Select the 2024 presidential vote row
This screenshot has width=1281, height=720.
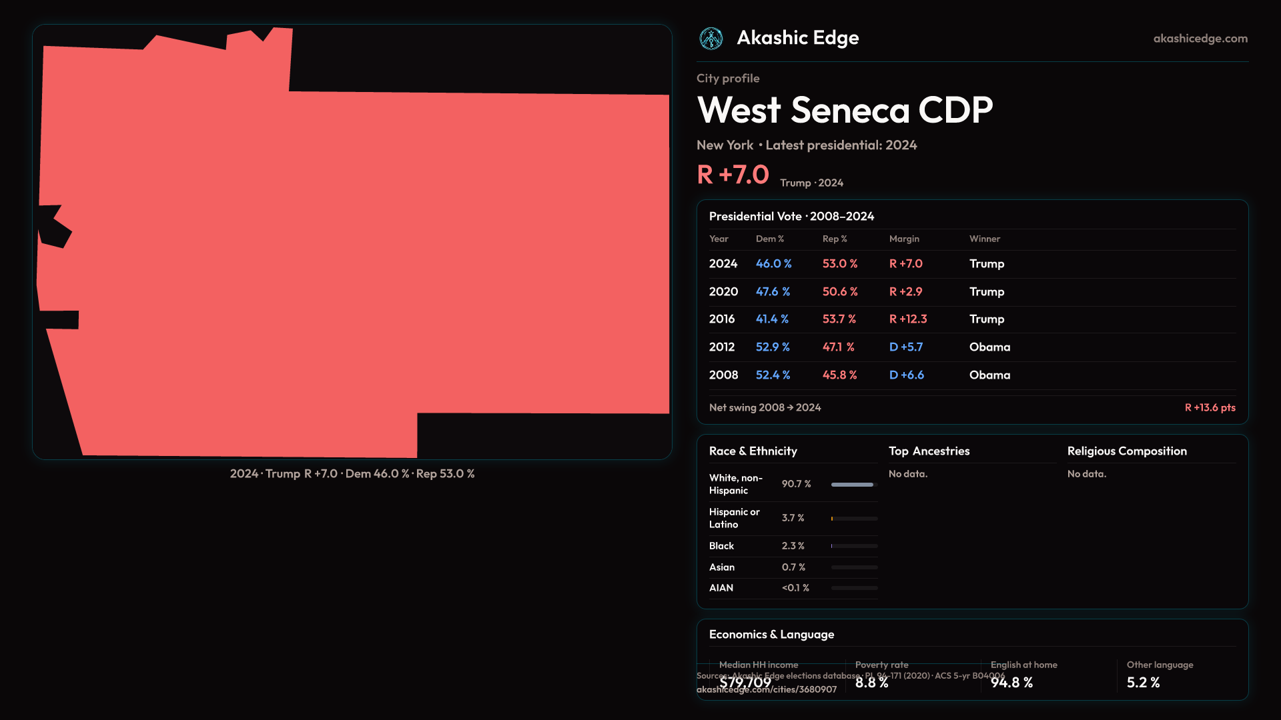click(x=723, y=264)
